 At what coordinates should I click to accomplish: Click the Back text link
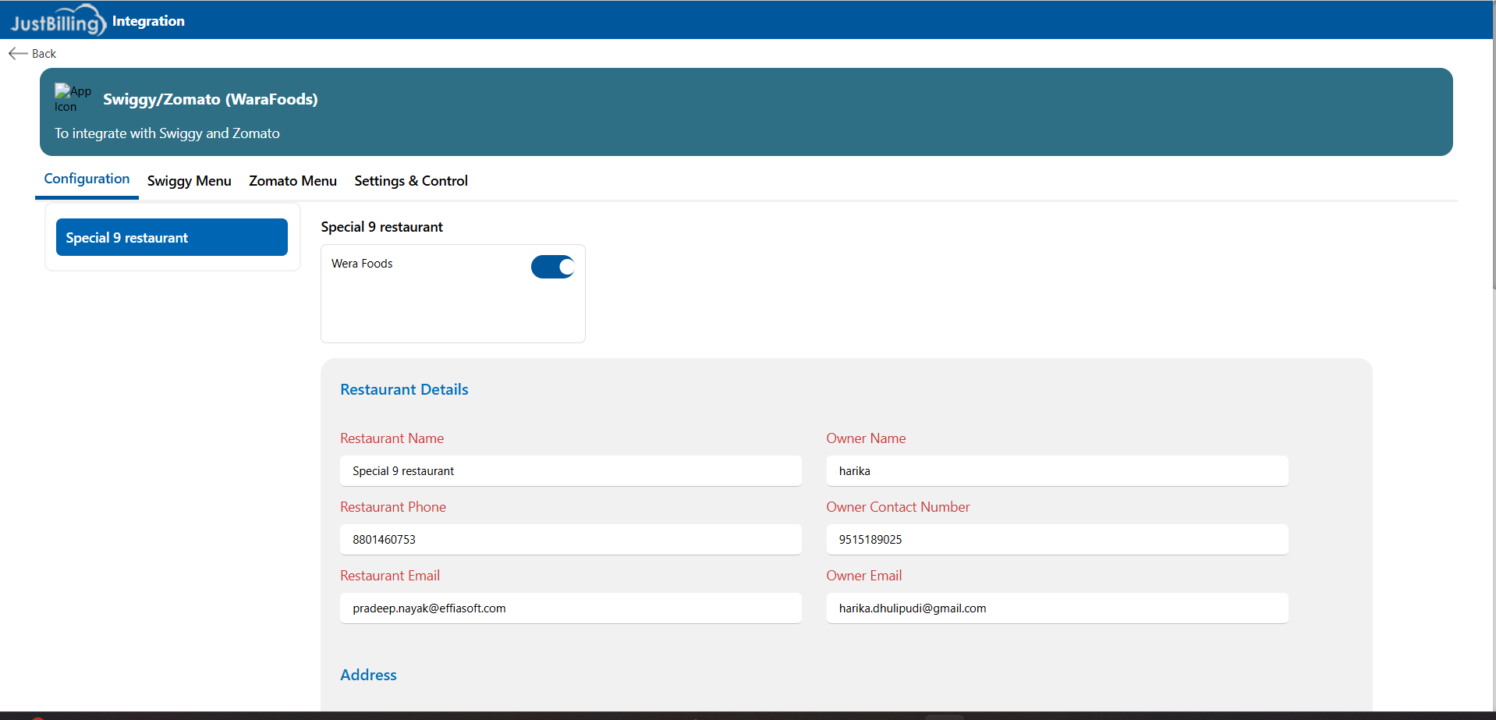(44, 54)
